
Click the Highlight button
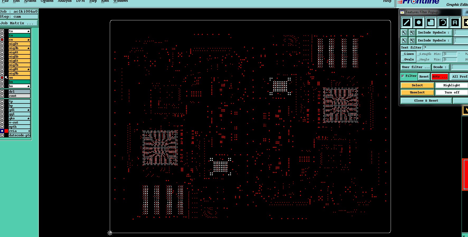coord(452,85)
